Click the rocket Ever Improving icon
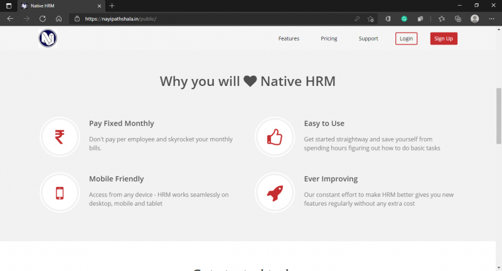 pyautogui.click(x=275, y=193)
